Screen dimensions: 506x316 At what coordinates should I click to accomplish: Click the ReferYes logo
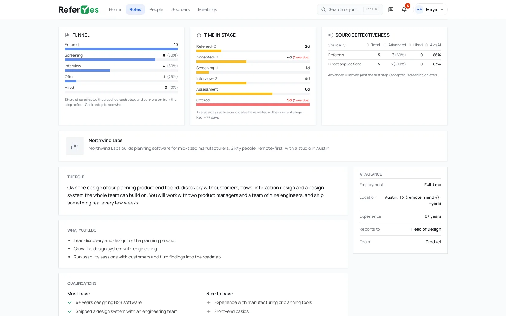pyautogui.click(x=78, y=9)
